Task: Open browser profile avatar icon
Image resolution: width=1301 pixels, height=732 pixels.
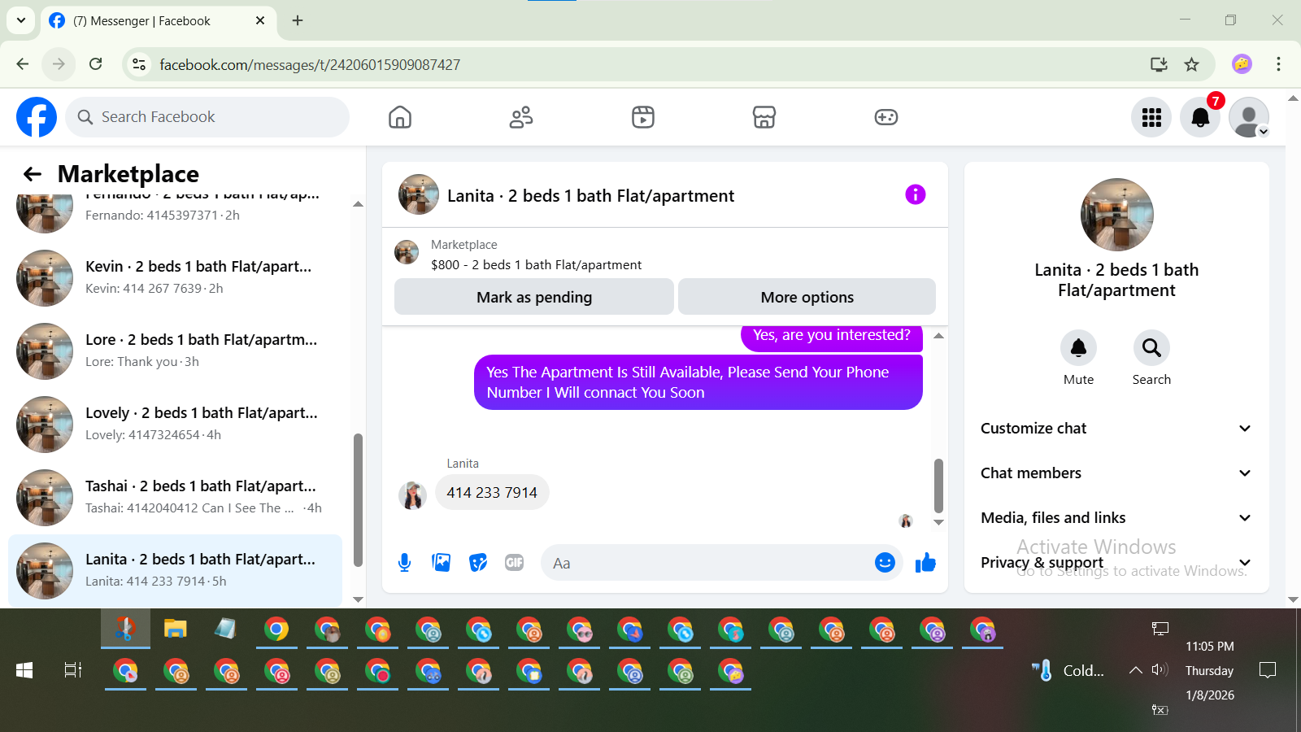Action: [x=1242, y=64]
